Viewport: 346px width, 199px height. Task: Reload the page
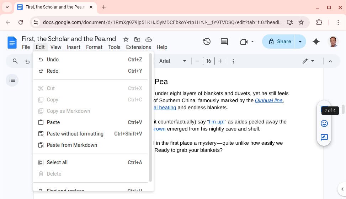[21, 22]
